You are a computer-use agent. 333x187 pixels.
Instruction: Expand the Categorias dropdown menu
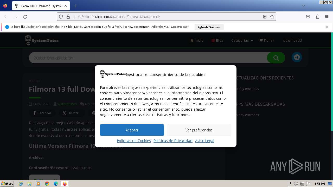242,40
